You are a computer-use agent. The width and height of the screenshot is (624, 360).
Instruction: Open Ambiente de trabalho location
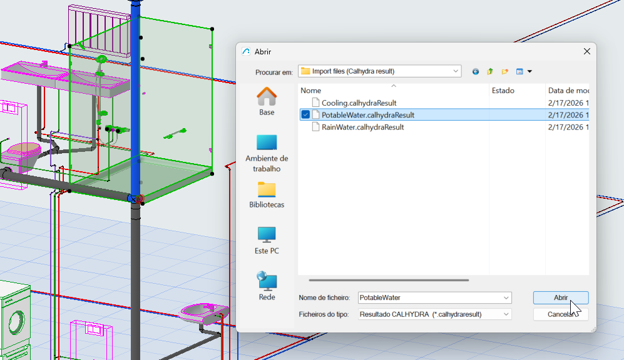[x=267, y=153]
